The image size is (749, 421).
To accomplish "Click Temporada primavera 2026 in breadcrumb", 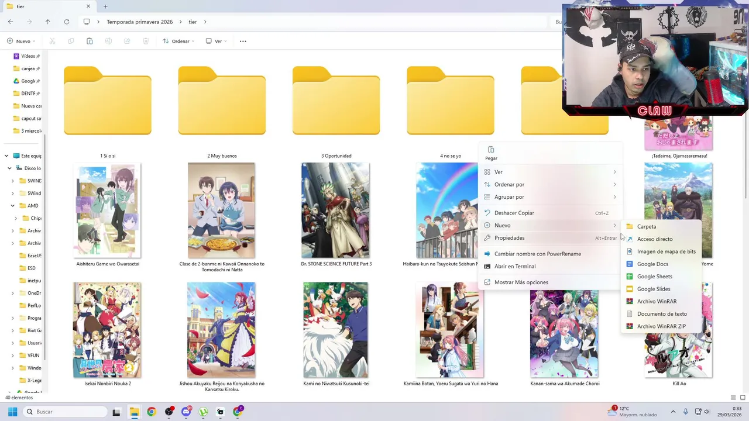I will [x=139, y=22].
